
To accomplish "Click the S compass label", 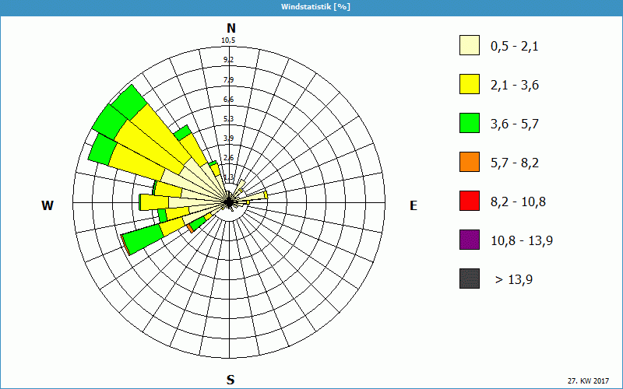I will 231,380.
